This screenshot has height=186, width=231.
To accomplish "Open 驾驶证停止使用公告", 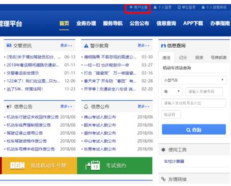I will pos(24,133).
